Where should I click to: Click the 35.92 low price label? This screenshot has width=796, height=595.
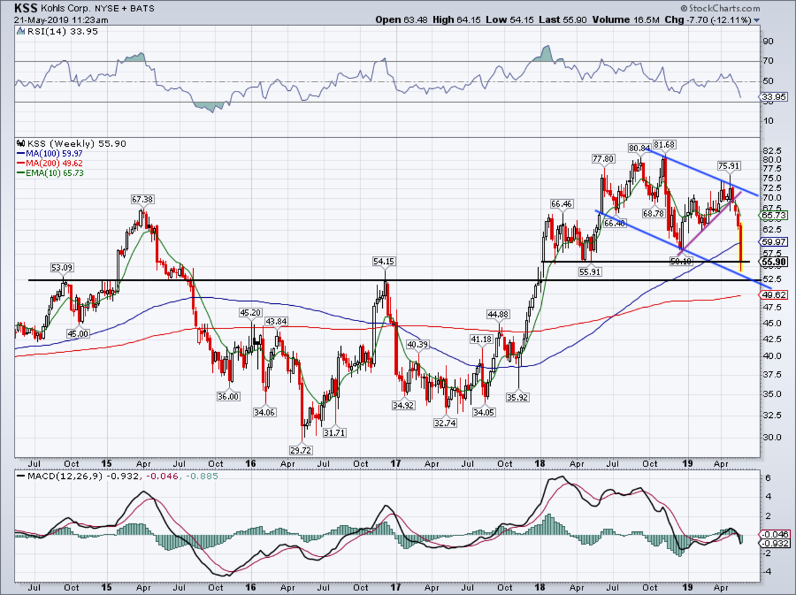pos(518,398)
